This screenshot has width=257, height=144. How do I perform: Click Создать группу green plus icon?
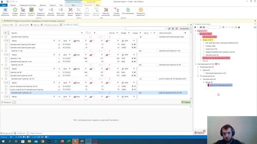pyautogui.click(x=15, y=10)
